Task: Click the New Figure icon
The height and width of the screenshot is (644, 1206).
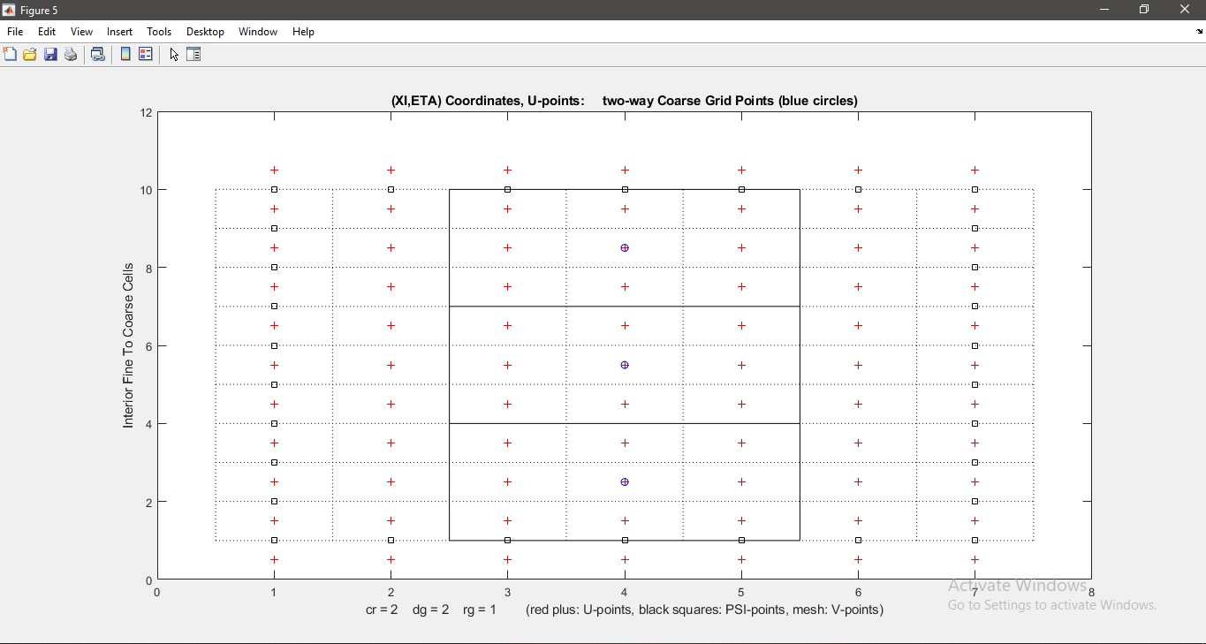Action: (x=10, y=55)
